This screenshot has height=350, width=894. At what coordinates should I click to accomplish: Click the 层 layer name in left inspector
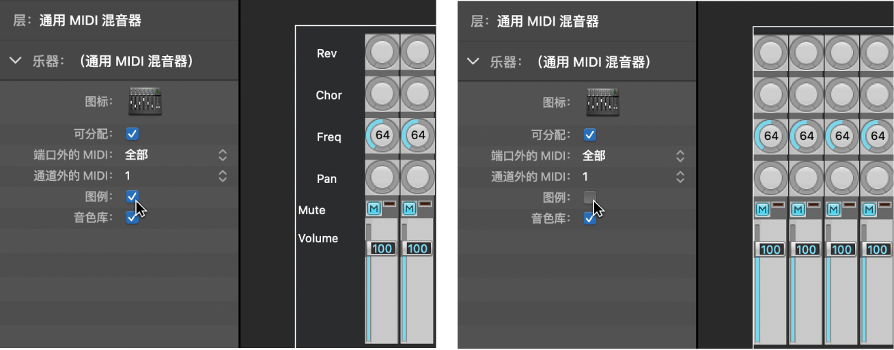pyautogui.click(x=90, y=20)
